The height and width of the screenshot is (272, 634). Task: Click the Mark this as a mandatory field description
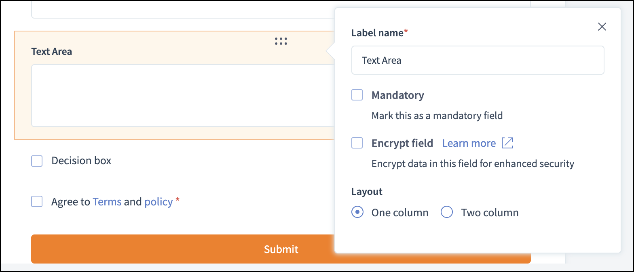pyautogui.click(x=437, y=116)
